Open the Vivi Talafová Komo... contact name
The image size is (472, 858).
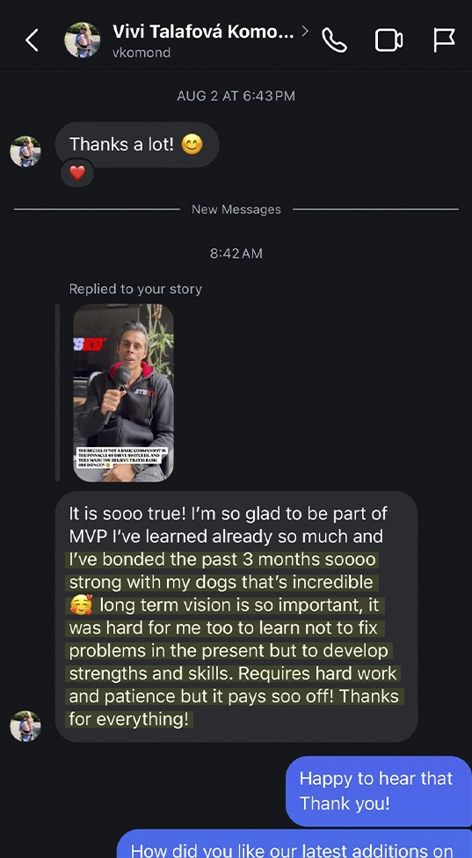[203, 32]
